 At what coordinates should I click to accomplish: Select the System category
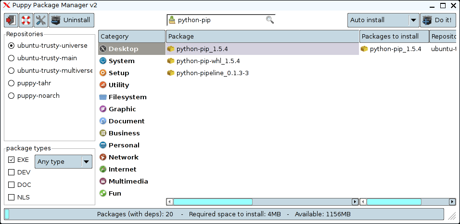tap(121, 61)
